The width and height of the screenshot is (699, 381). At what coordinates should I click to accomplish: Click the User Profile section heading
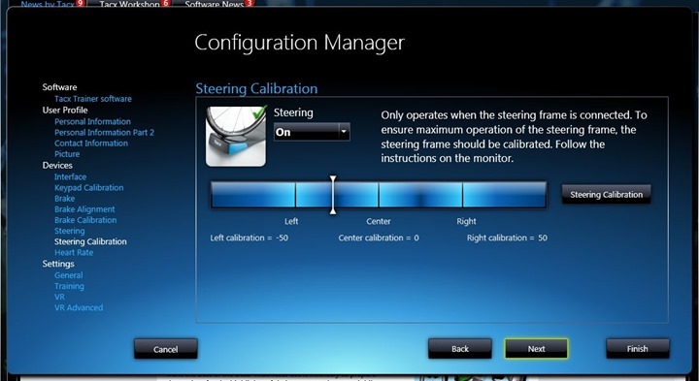[65, 110]
